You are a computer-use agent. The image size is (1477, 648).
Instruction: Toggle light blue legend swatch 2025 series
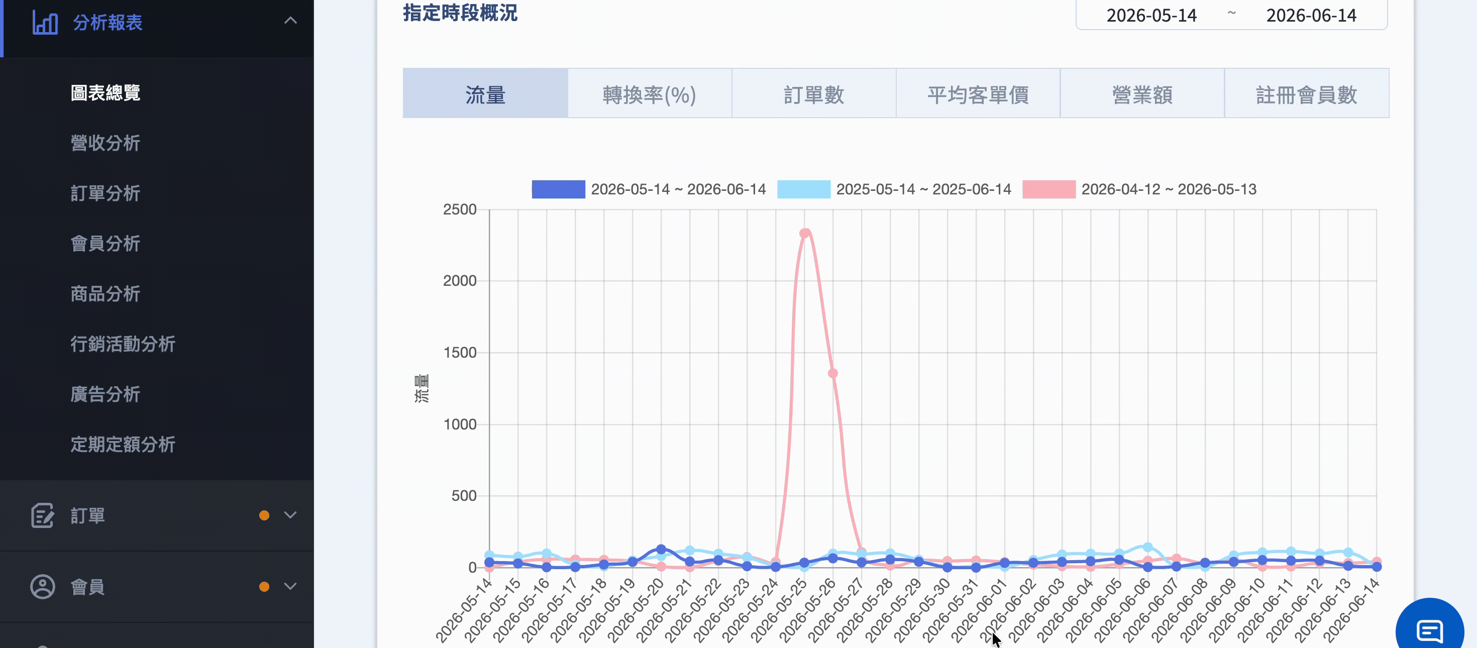point(804,189)
